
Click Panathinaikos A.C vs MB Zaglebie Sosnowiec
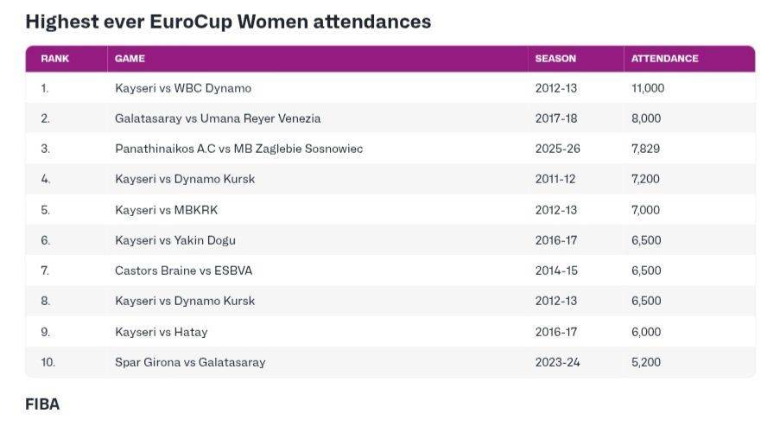[x=238, y=149]
